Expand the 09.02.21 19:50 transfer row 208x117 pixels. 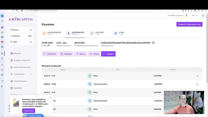click(x=197, y=84)
